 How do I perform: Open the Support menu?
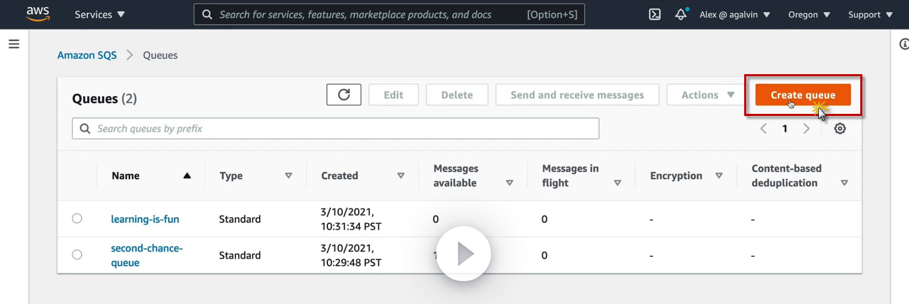tap(870, 14)
